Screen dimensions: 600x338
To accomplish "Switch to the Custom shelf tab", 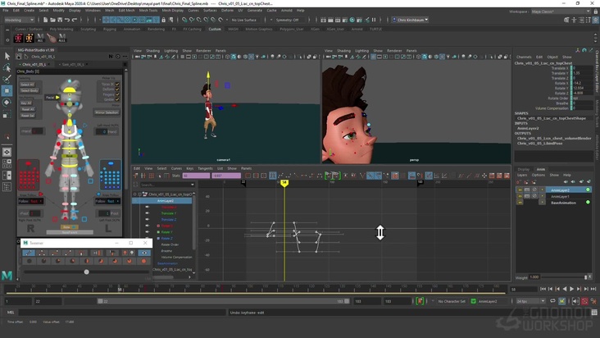I will pyautogui.click(x=215, y=29).
